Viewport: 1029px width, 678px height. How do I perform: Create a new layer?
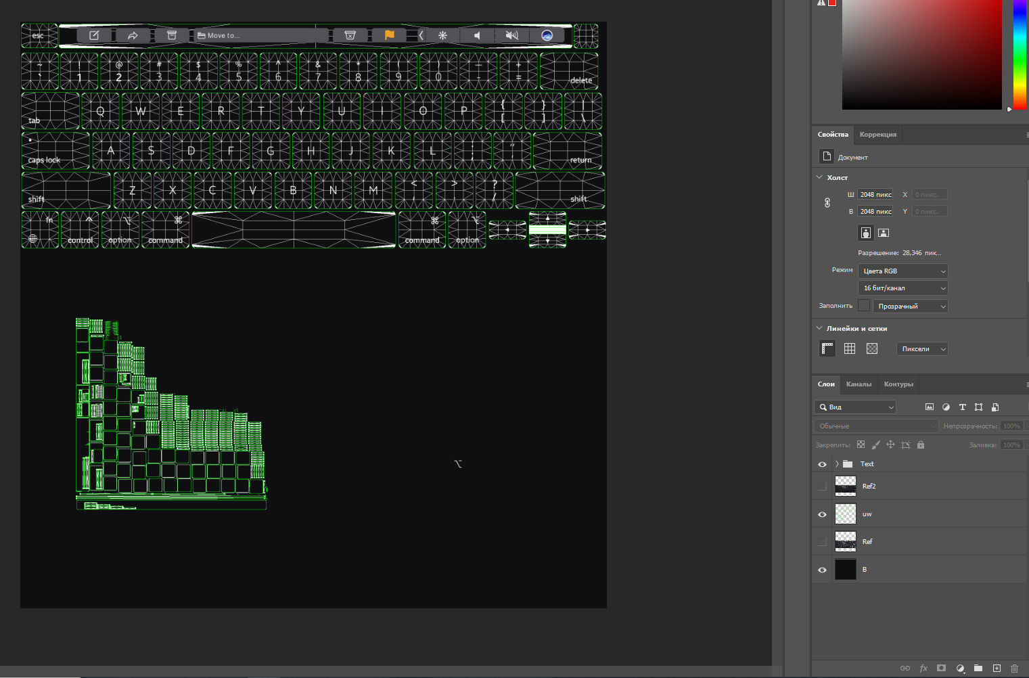997,668
